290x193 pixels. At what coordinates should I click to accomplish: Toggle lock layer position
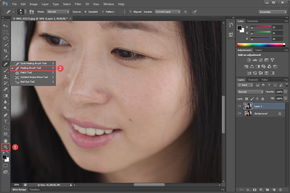click(257, 99)
